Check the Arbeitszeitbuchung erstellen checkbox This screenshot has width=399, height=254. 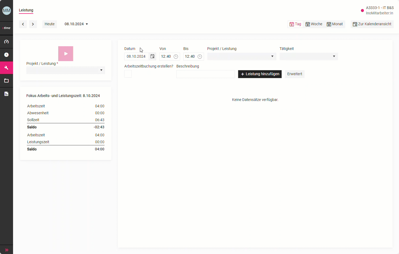pyautogui.click(x=128, y=74)
